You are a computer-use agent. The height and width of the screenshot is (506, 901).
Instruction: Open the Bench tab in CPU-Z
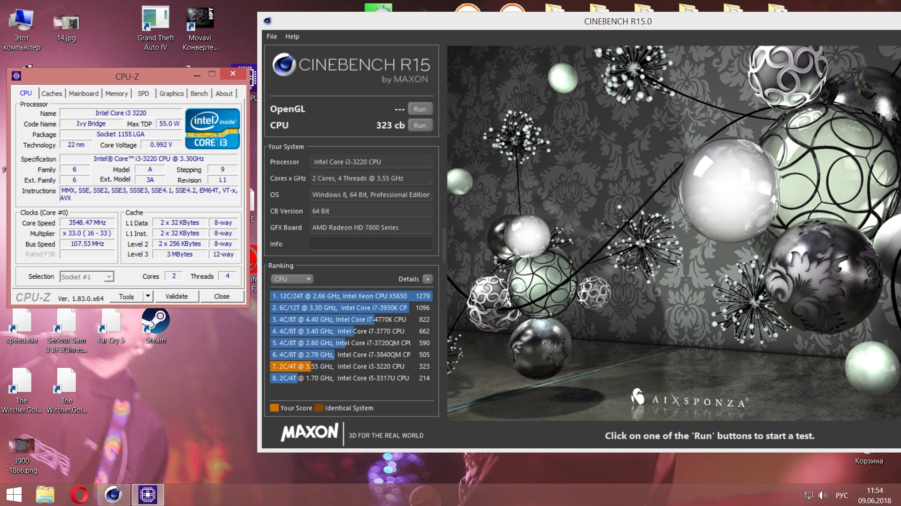pyautogui.click(x=199, y=94)
